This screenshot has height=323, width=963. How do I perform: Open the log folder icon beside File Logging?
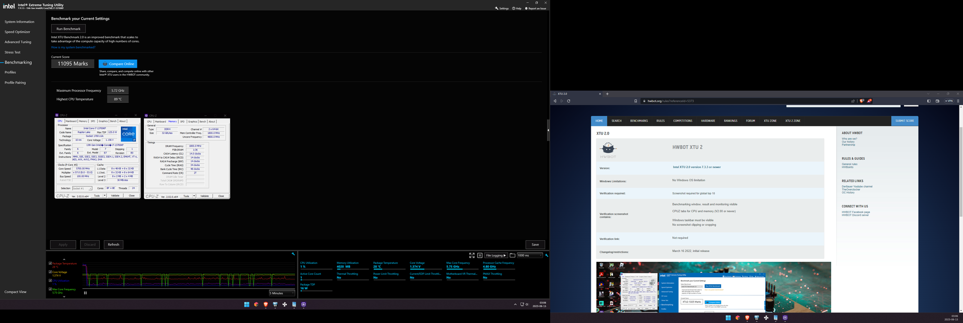pyautogui.click(x=512, y=255)
